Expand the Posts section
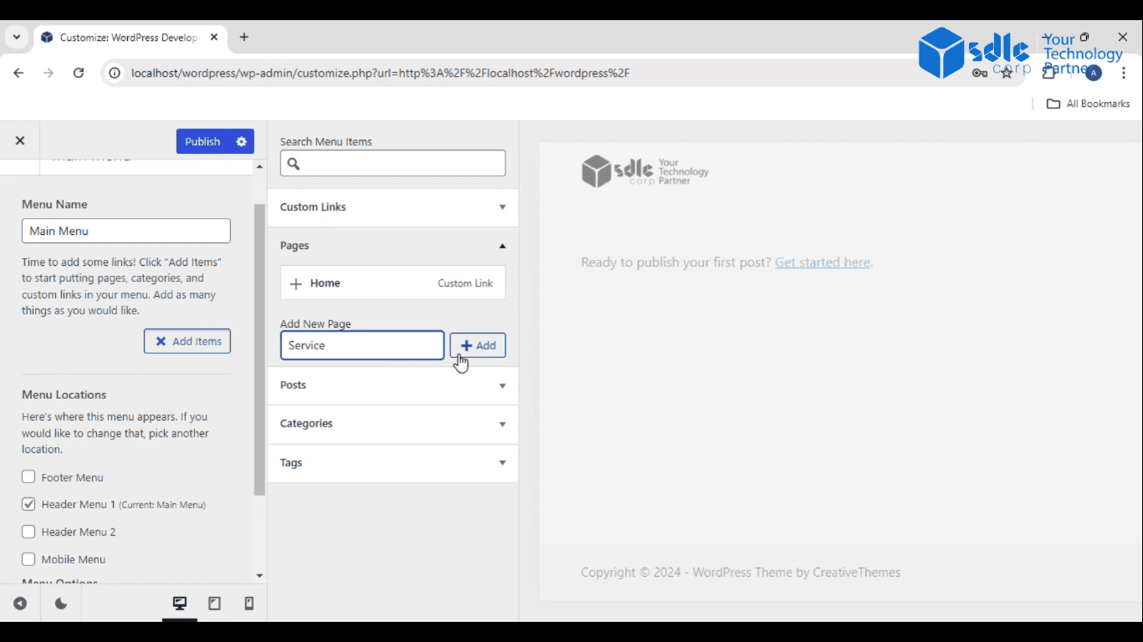 (x=392, y=385)
